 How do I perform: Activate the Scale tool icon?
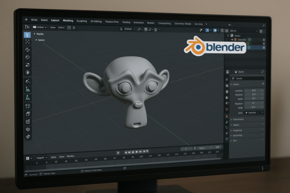pos(28,65)
